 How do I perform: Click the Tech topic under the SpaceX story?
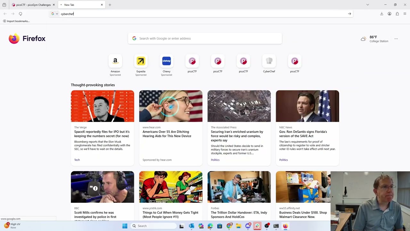(77, 160)
